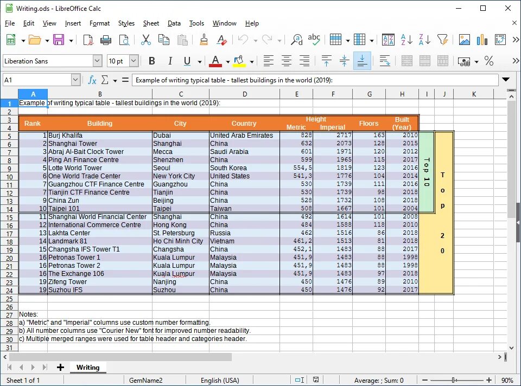Apply the yellow background color swatch
Image resolution: width=521 pixels, height=386 pixels.
tap(239, 61)
